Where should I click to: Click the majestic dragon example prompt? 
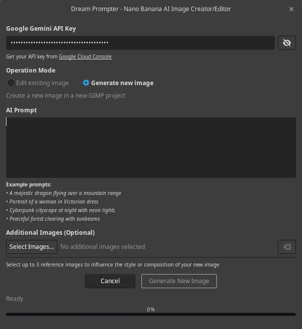tap(65, 193)
